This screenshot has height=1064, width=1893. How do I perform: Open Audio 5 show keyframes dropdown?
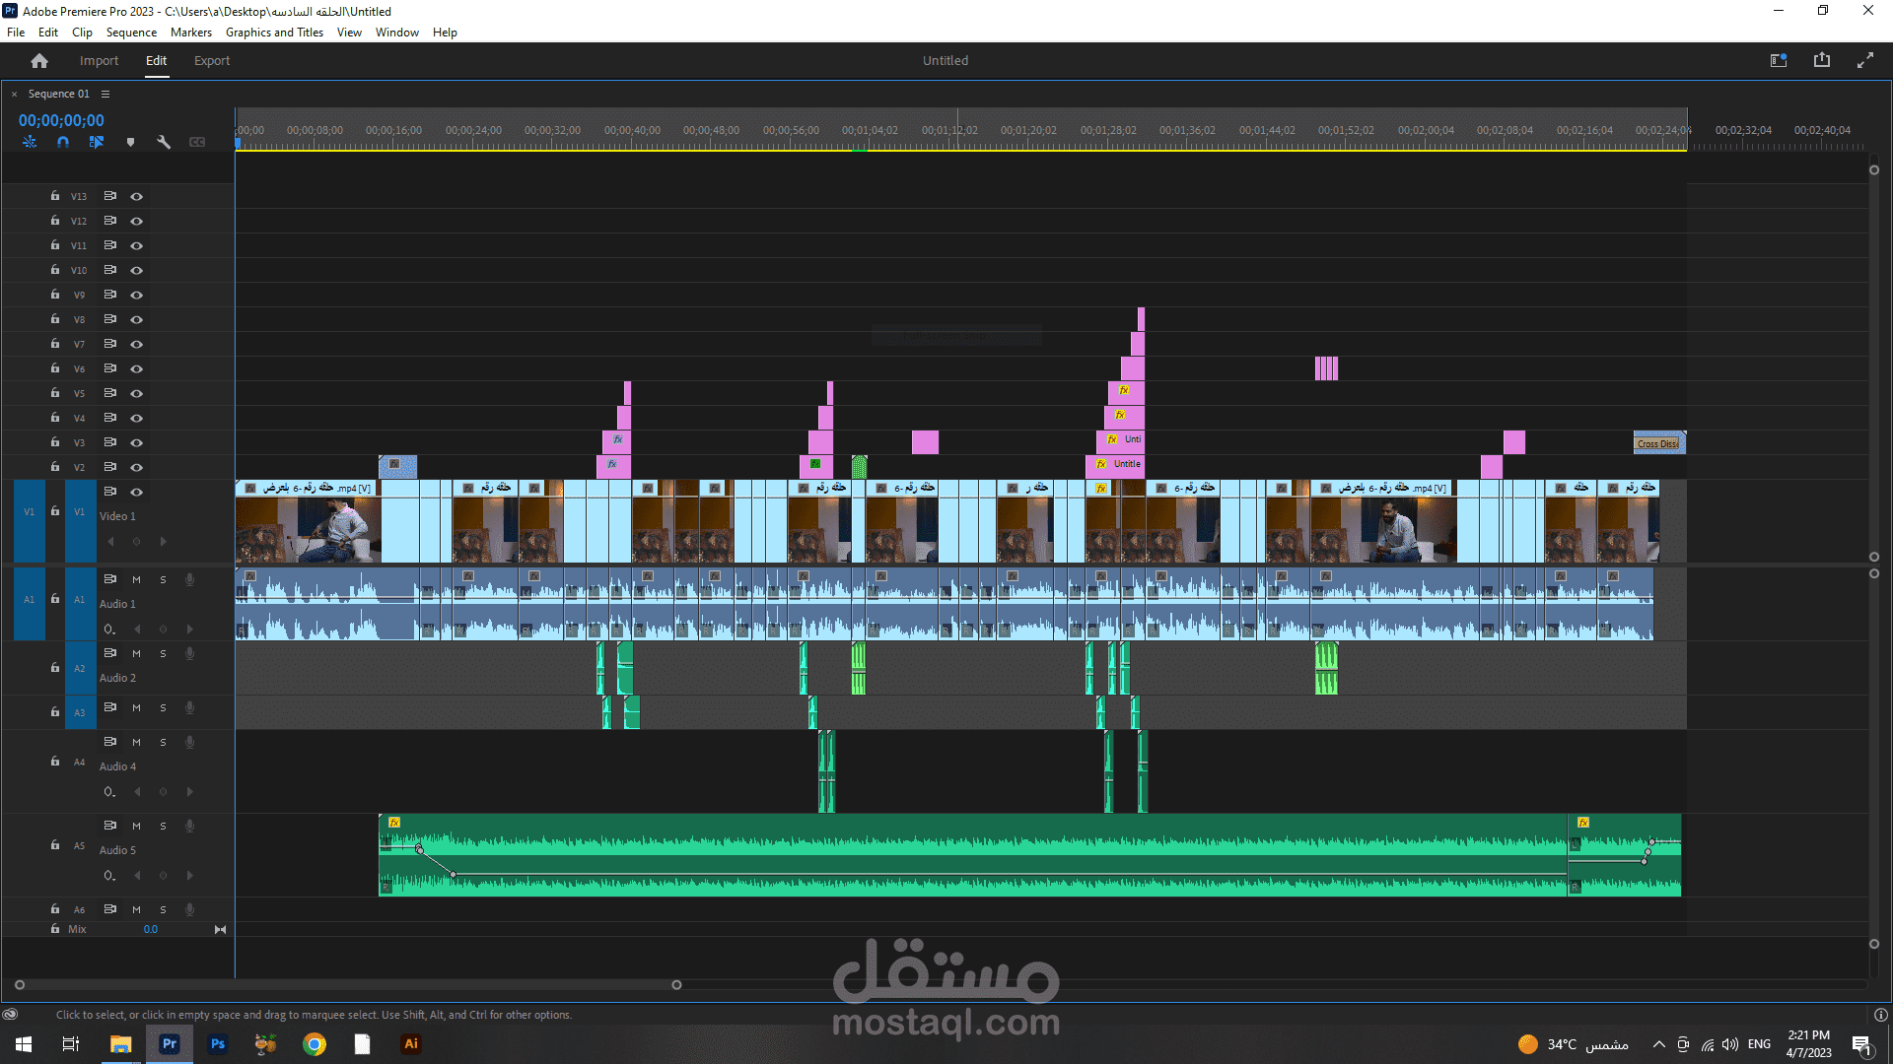[109, 875]
